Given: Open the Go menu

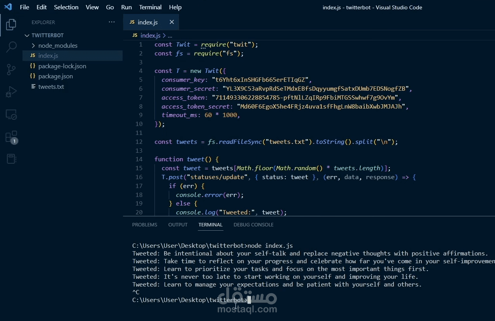Looking at the screenshot, I should (110, 7).
